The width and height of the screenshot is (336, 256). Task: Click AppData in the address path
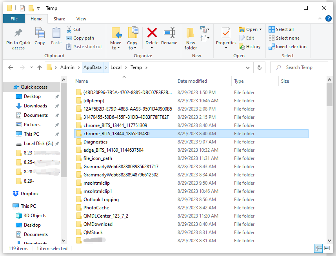pyautogui.click(x=93, y=67)
